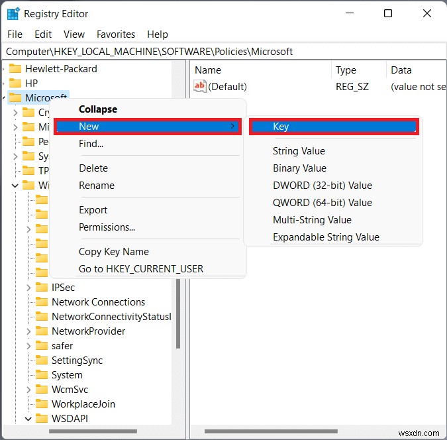Choose String Value in the submenu
The height and width of the screenshot is (440, 447).
coord(334,151)
